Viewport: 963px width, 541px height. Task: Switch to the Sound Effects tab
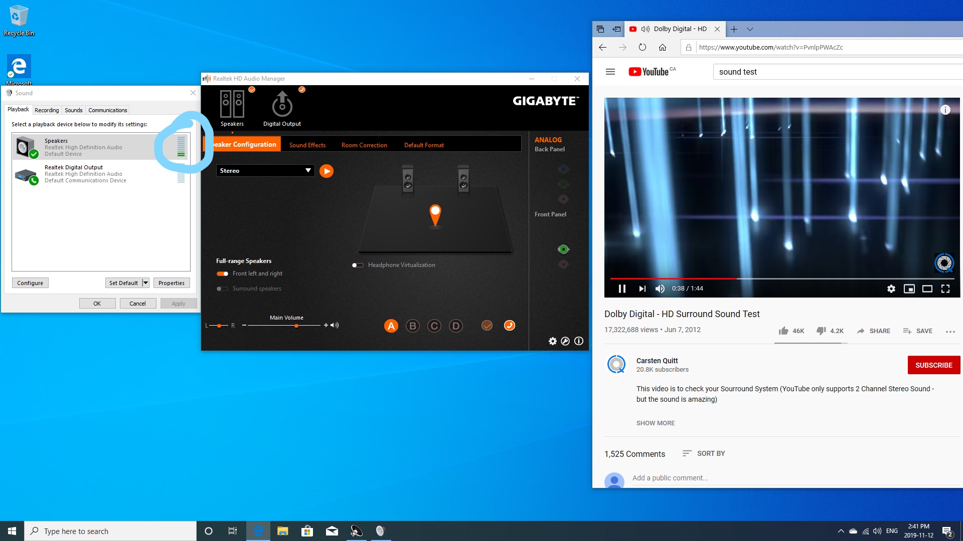point(307,145)
